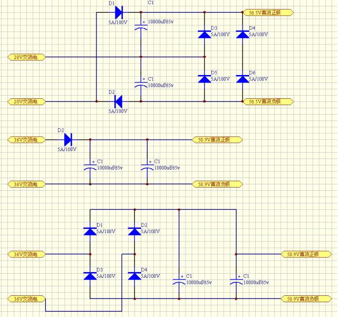Image resolution: width=339 pixels, height=317 pixels.
Task: Click the lowest 36V交流电 input port
Action: click(26, 299)
